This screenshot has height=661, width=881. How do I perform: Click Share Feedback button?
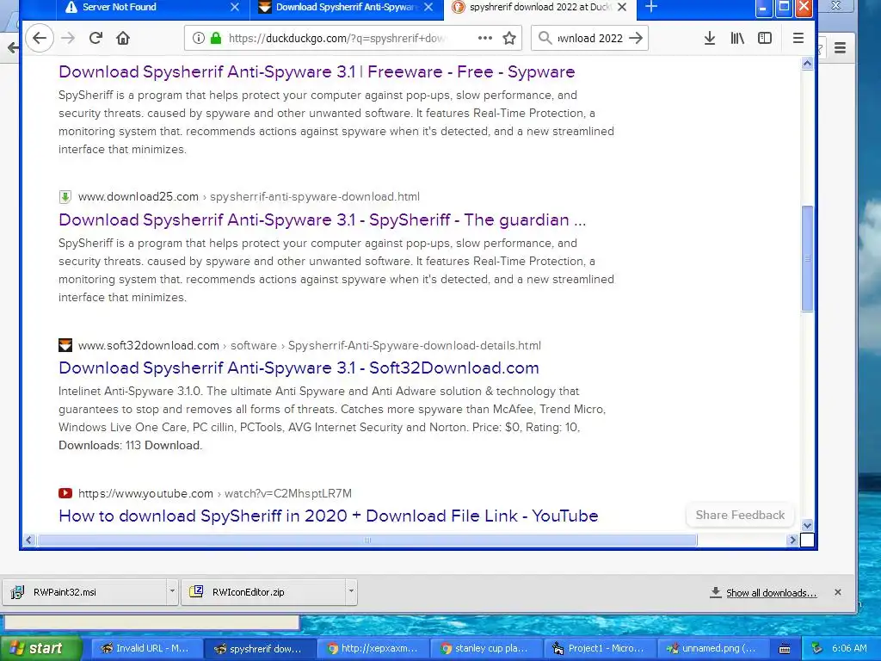[x=740, y=515]
